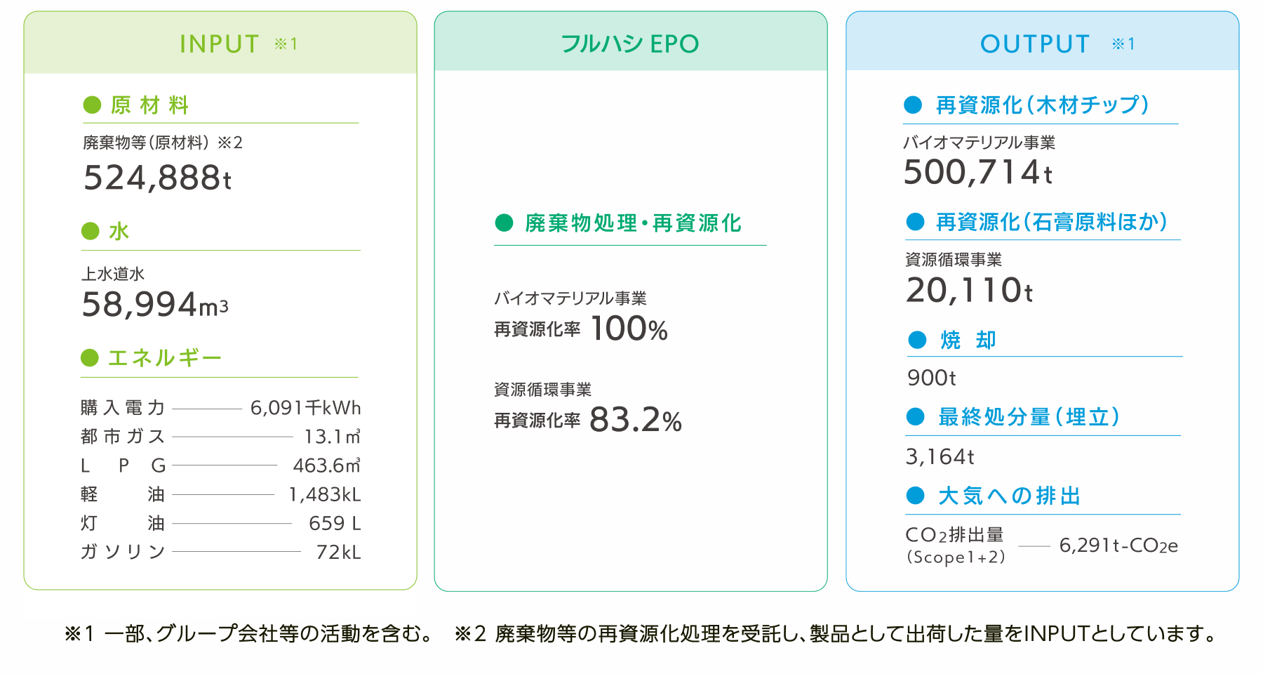Click the 6,291t-CO2e emissions value

coord(1118,546)
